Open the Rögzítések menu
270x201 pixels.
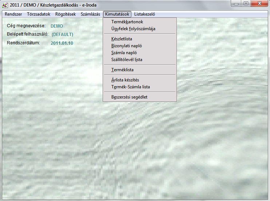tap(65, 14)
